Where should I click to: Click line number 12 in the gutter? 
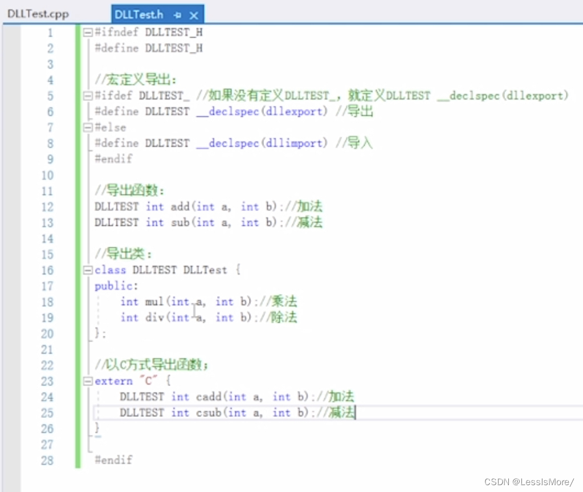[x=47, y=207]
